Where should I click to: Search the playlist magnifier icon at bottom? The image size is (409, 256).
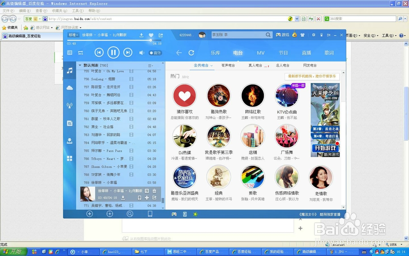coord(130,214)
